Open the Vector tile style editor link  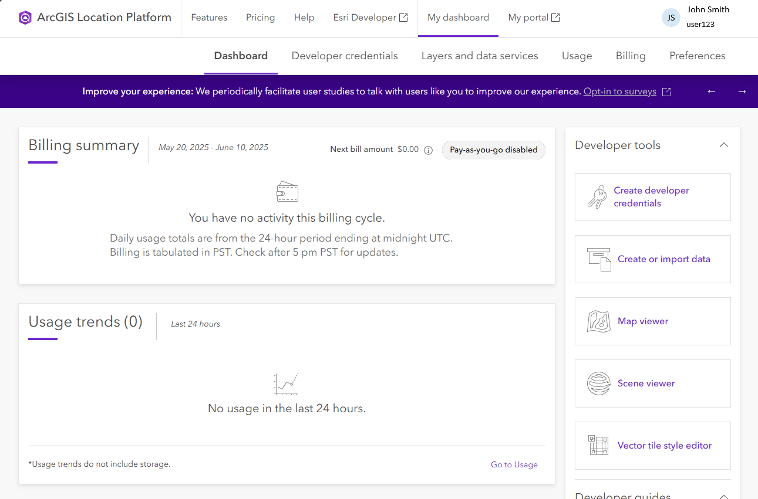click(665, 446)
